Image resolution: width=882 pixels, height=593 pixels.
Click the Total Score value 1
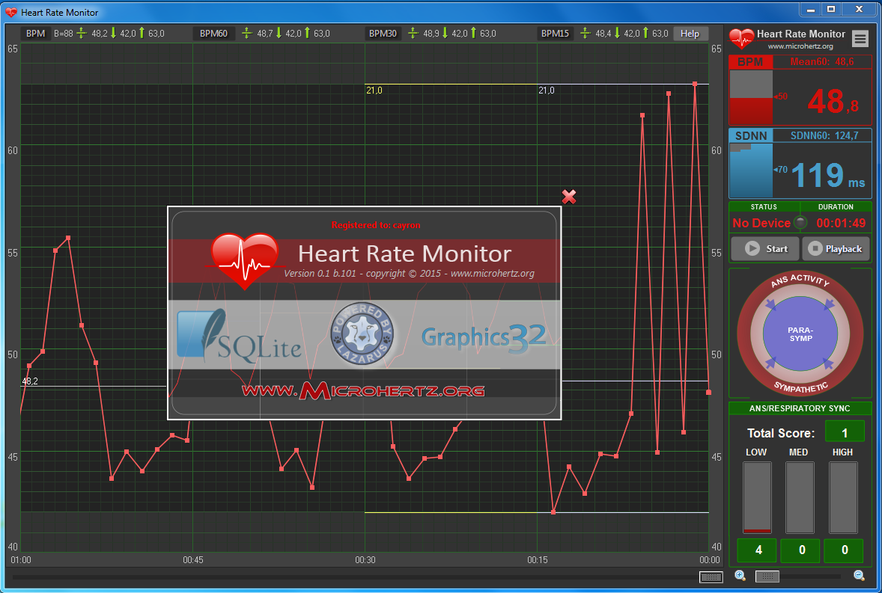845,433
